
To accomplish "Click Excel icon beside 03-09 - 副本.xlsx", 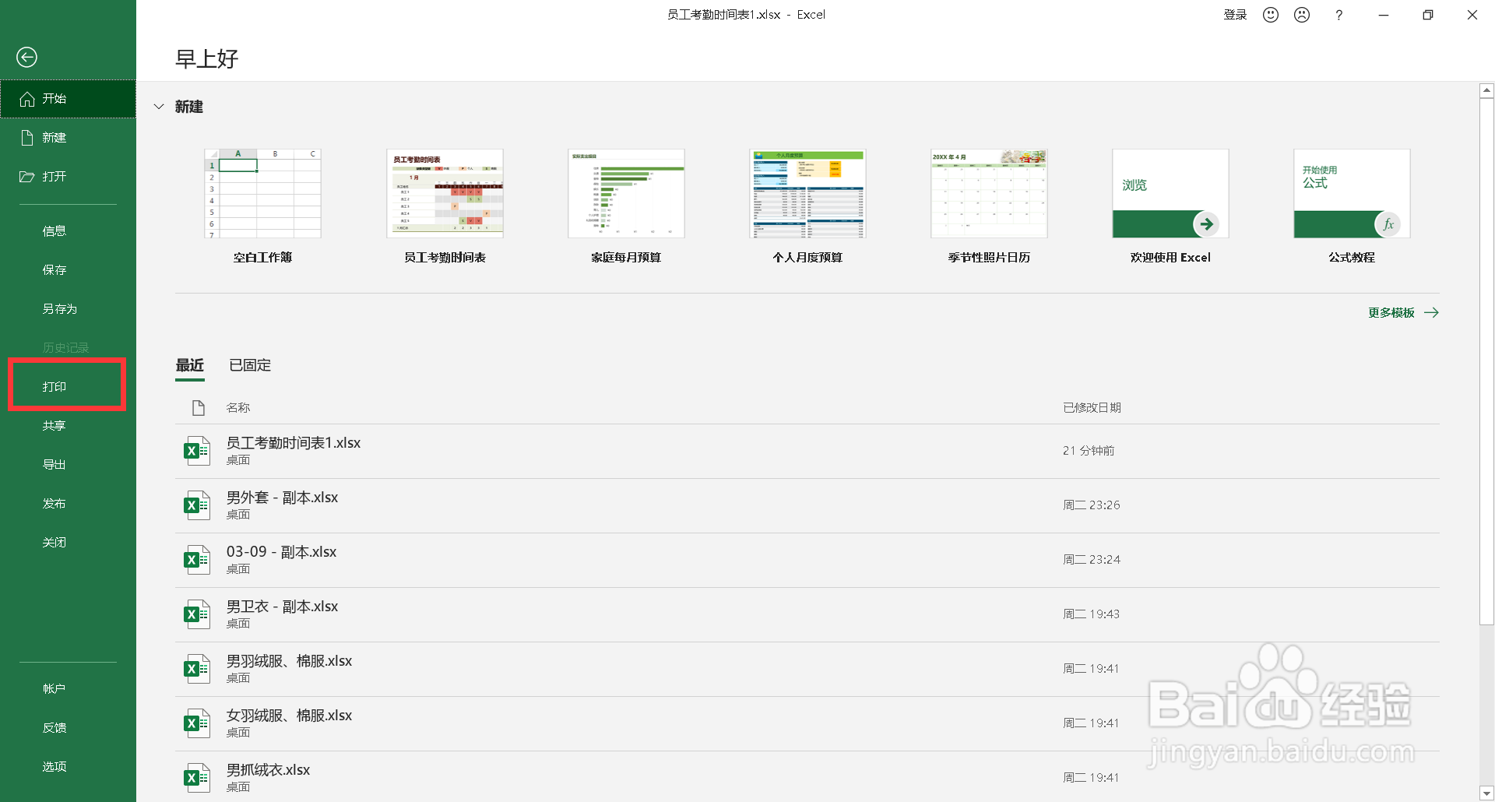I will click(x=197, y=560).
